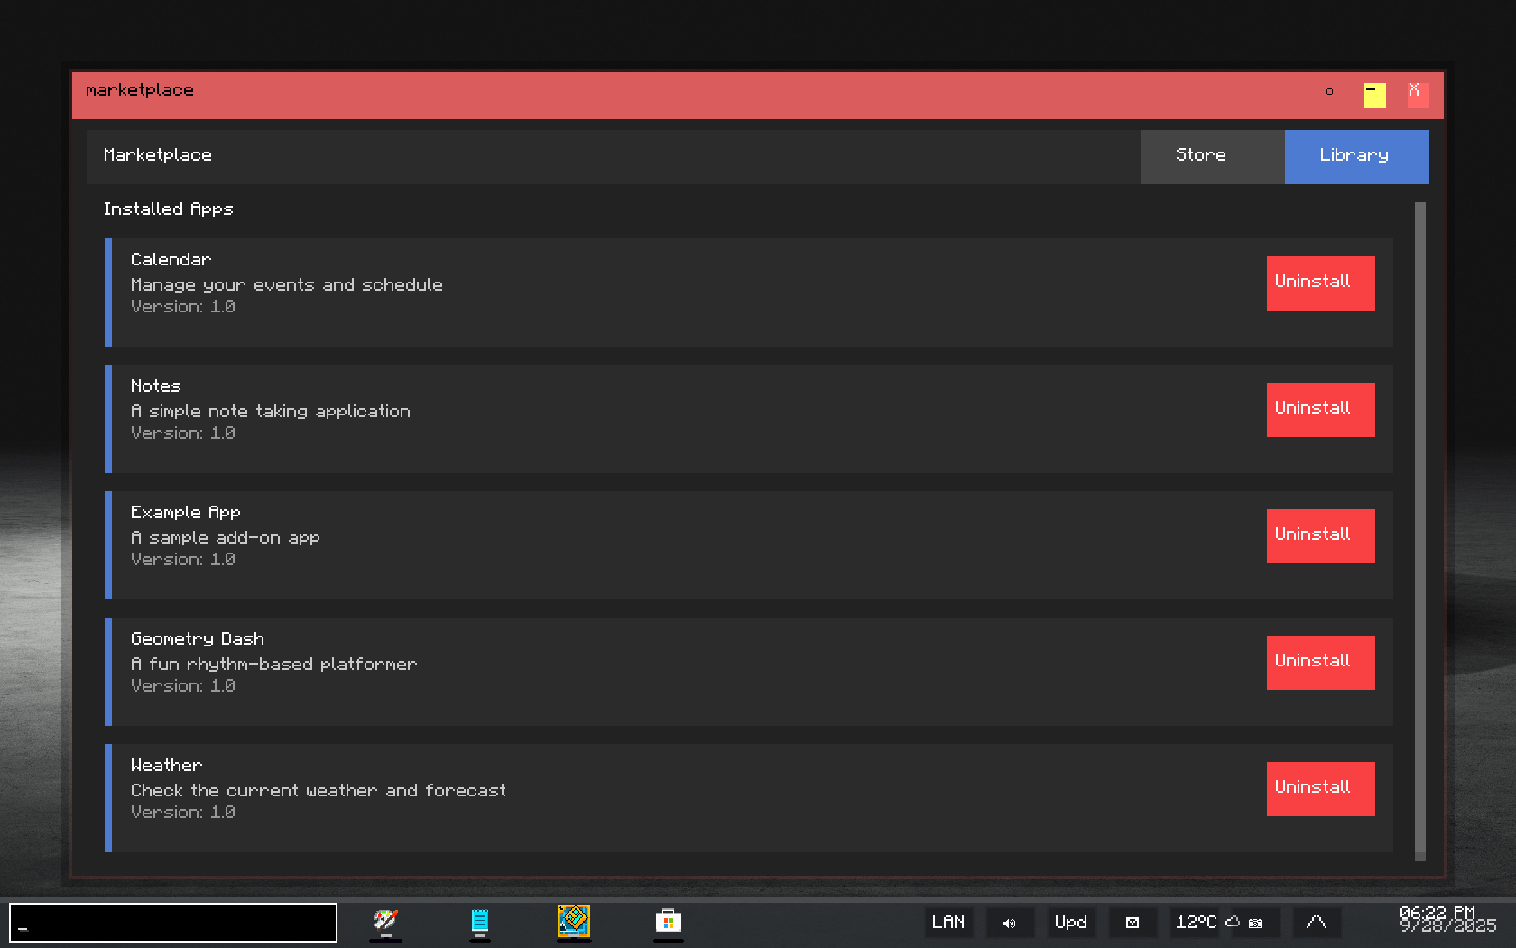The height and width of the screenshot is (948, 1516).
Task: Click the marketplace store bag icon
Action: 669,922
